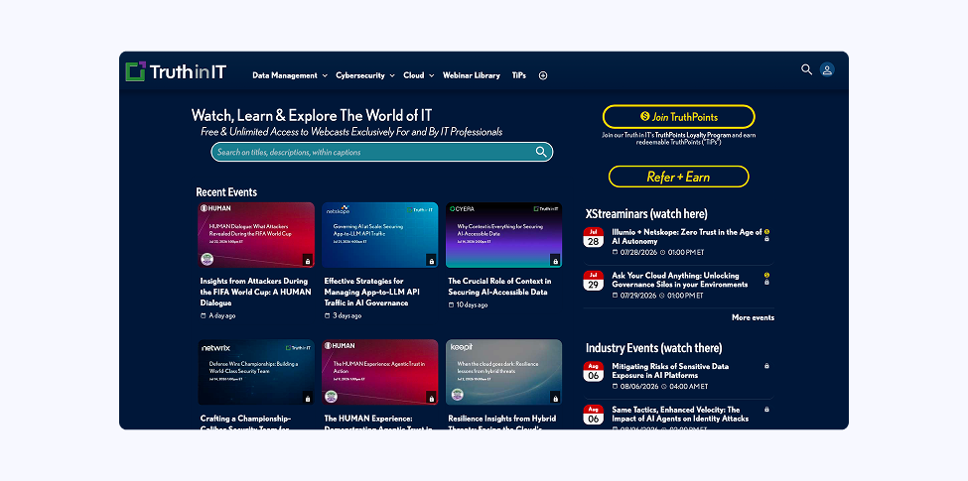Open Same Tactics, Enhanced Velocity event

click(x=680, y=414)
